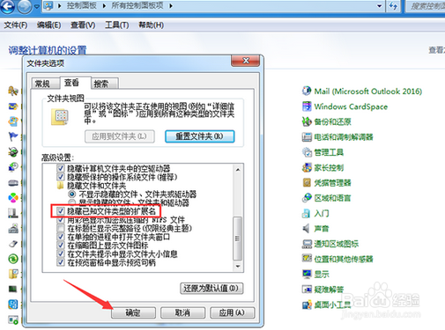The height and width of the screenshot is (330, 445).
Task: Uncheck 隐藏已知文件类型的扩展名 checkbox
Action: pos(60,211)
